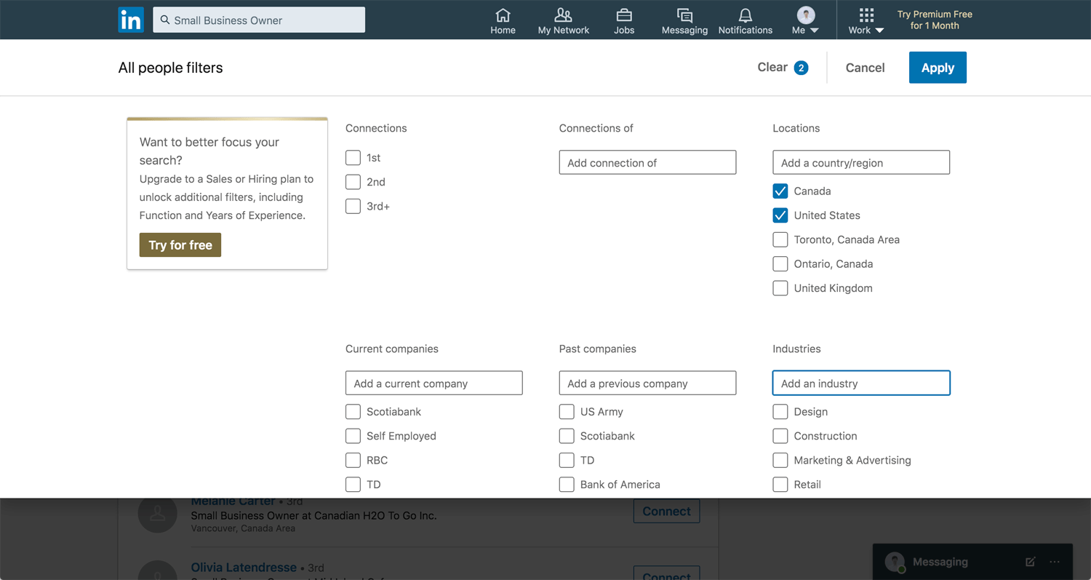Screen dimensions: 1091x580
Task: Click the Small Business Owner search box
Action: (x=259, y=20)
